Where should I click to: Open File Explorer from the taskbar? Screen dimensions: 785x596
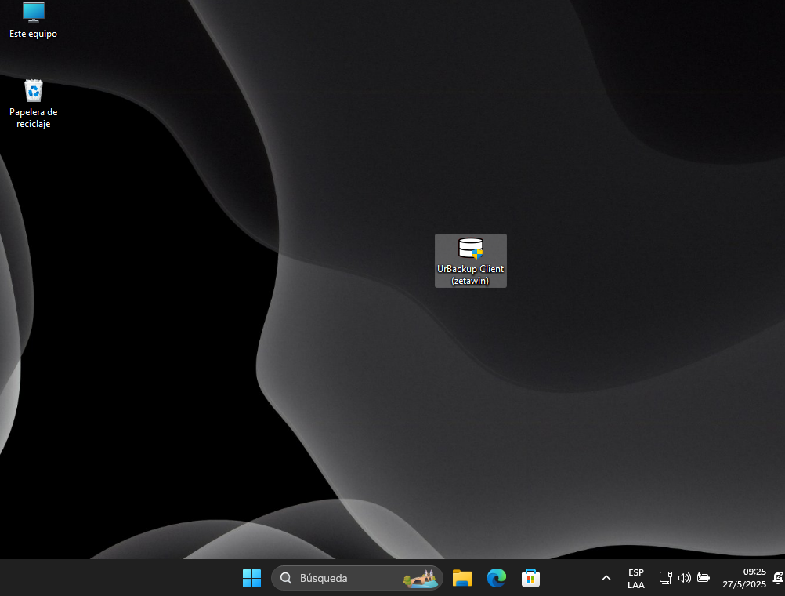461,578
